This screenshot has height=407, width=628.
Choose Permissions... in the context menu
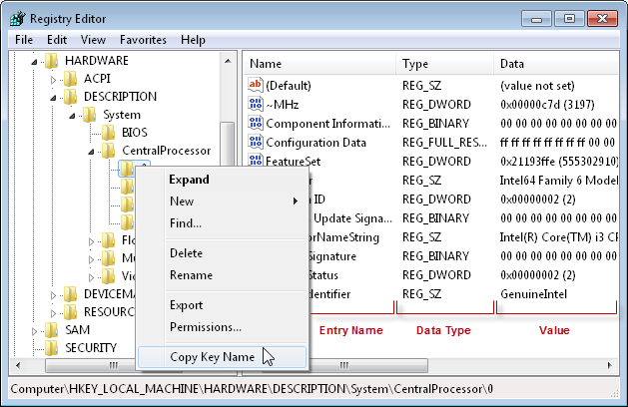click(223, 327)
